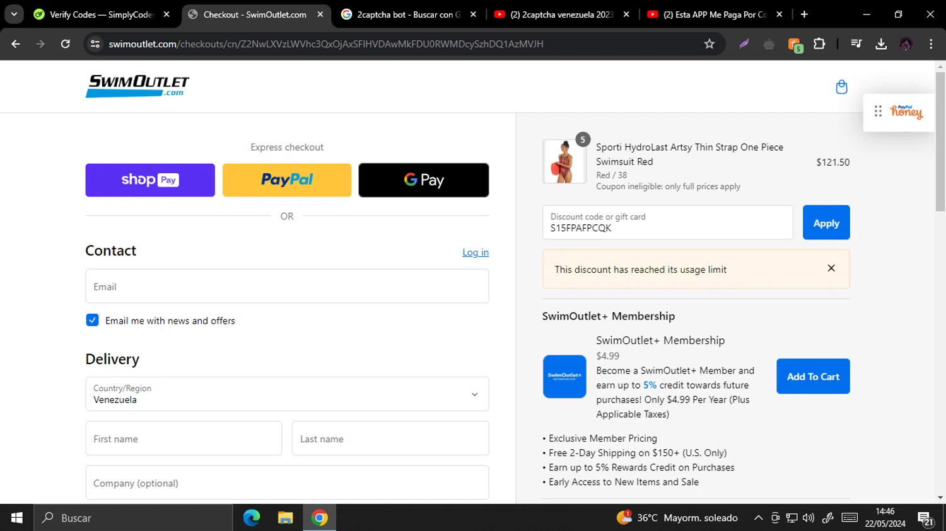This screenshot has height=531, width=946.
Task: Click the clock showing 14:46
Action: (x=885, y=511)
